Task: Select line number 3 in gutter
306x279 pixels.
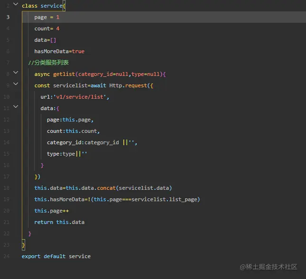Action: pyautogui.click(x=8, y=17)
